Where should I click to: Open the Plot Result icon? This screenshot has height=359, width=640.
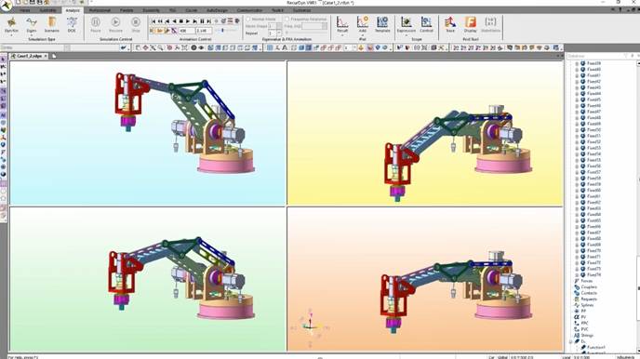[342, 24]
